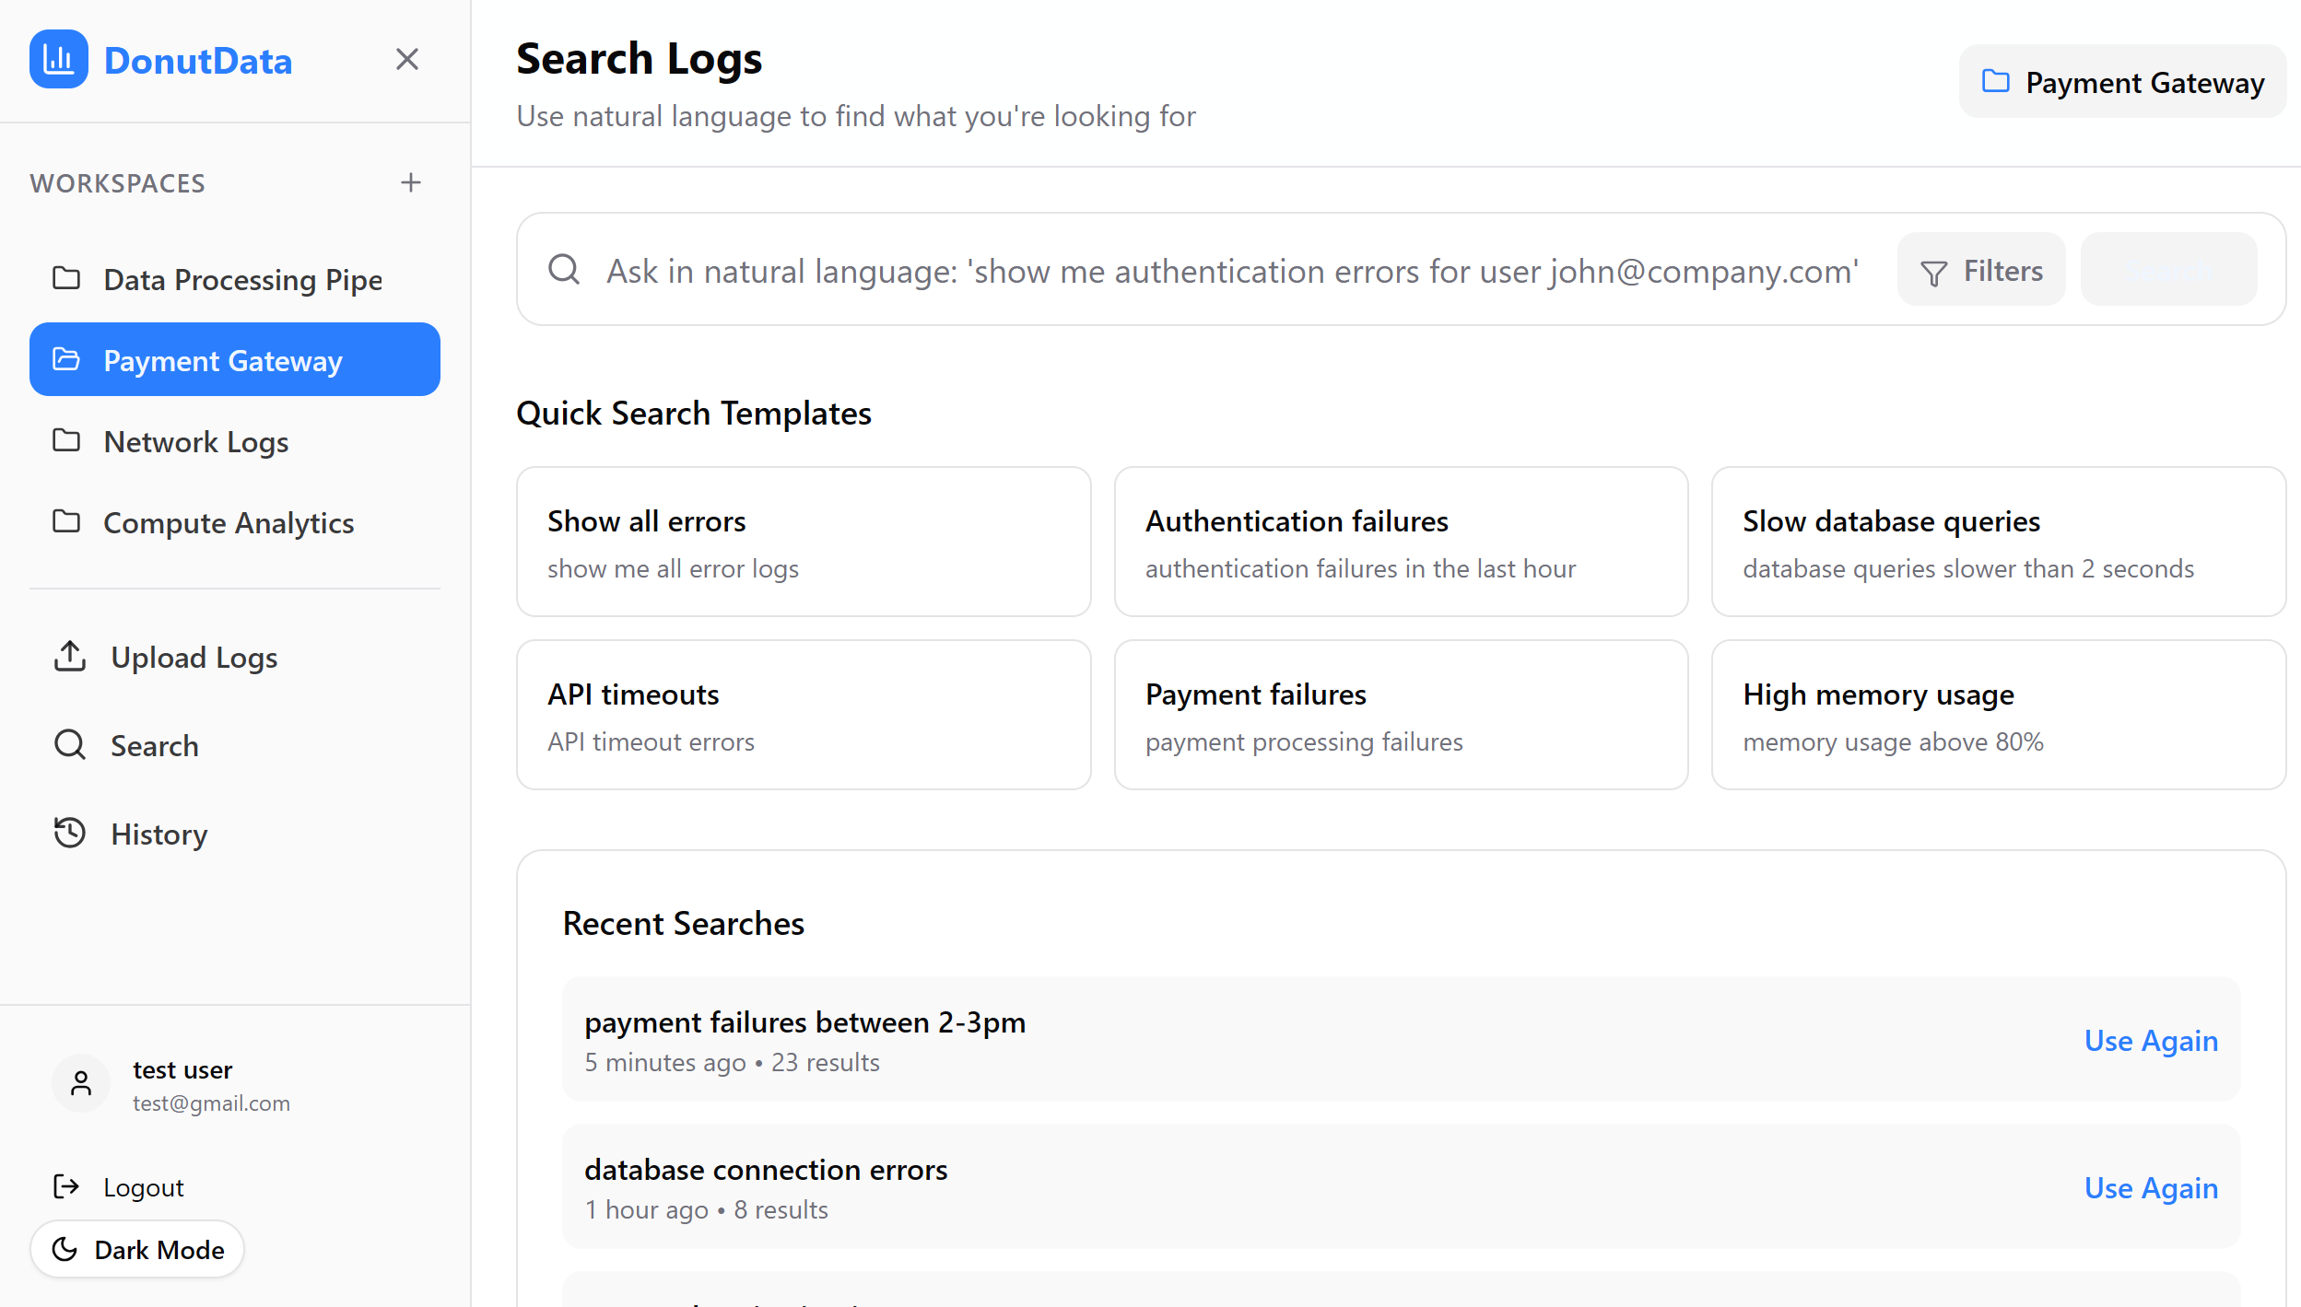This screenshot has width=2301, height=1307.
Task: Use Again on database connection errors
Action: (x=2150, y=1187)
